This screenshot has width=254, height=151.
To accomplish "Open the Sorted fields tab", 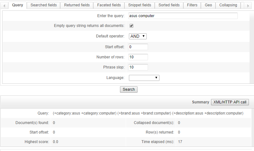I will (169, 5).
